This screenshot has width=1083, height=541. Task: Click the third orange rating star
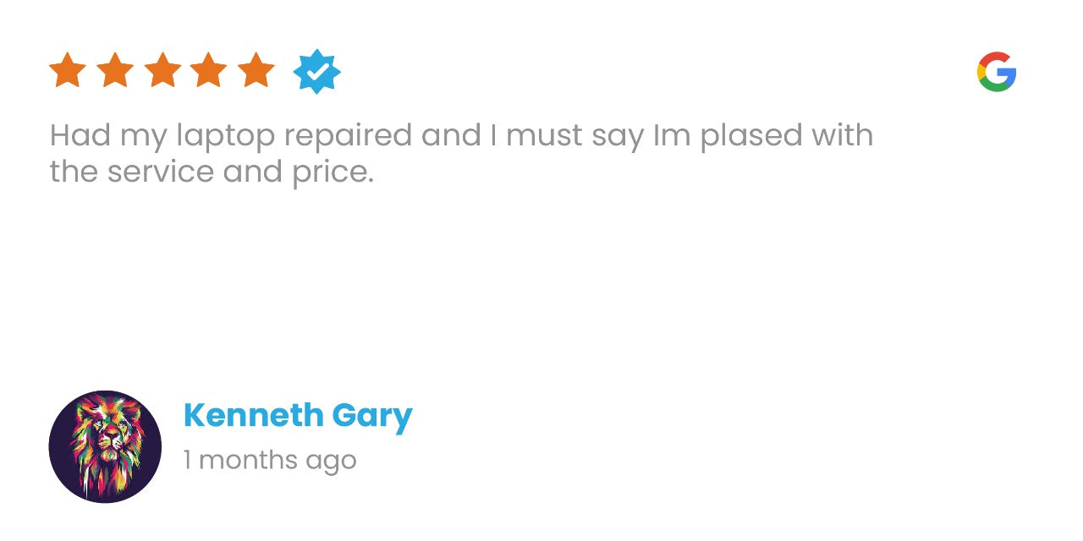pyautogui.click(x=162, y=70)
